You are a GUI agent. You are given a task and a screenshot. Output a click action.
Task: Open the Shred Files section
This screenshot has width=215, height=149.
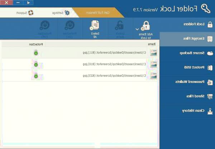coord(187,96)
